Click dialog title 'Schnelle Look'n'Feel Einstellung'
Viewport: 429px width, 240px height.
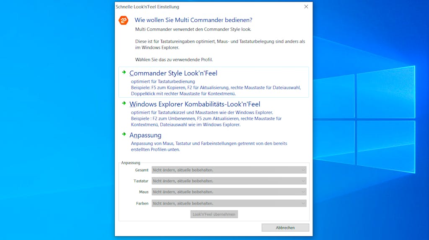click(x=147, y=7)
